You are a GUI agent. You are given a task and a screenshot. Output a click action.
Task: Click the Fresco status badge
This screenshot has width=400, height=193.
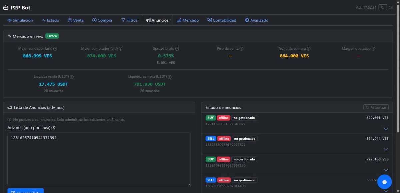(x=52, y=36)
